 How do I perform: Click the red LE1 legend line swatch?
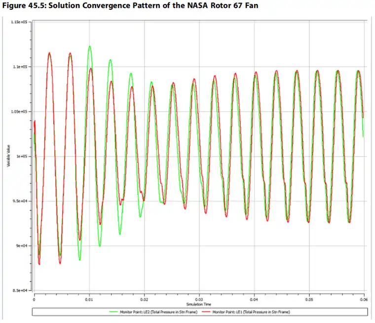(206, 312)
